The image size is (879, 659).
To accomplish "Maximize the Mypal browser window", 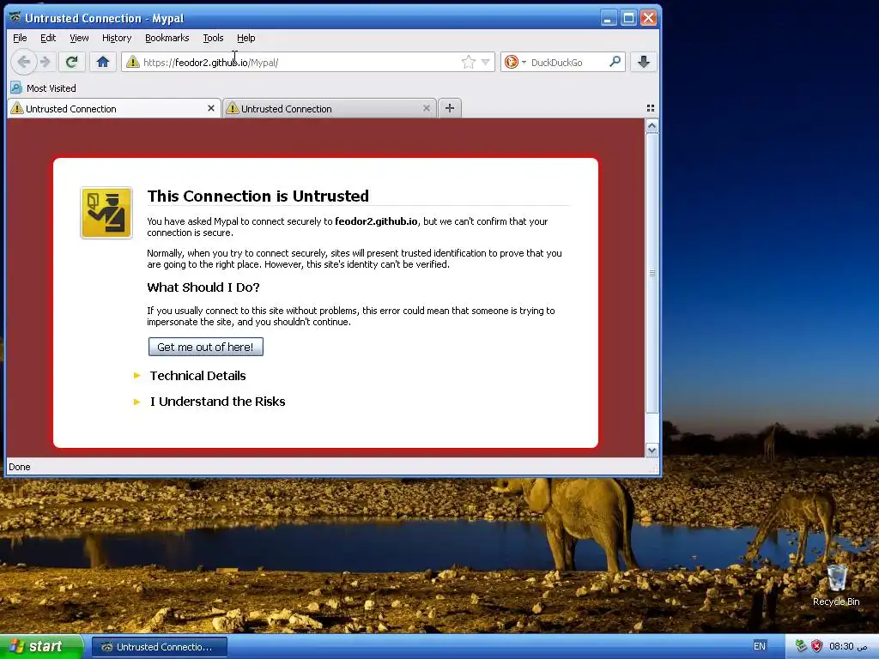I will (x=629, y=18).
